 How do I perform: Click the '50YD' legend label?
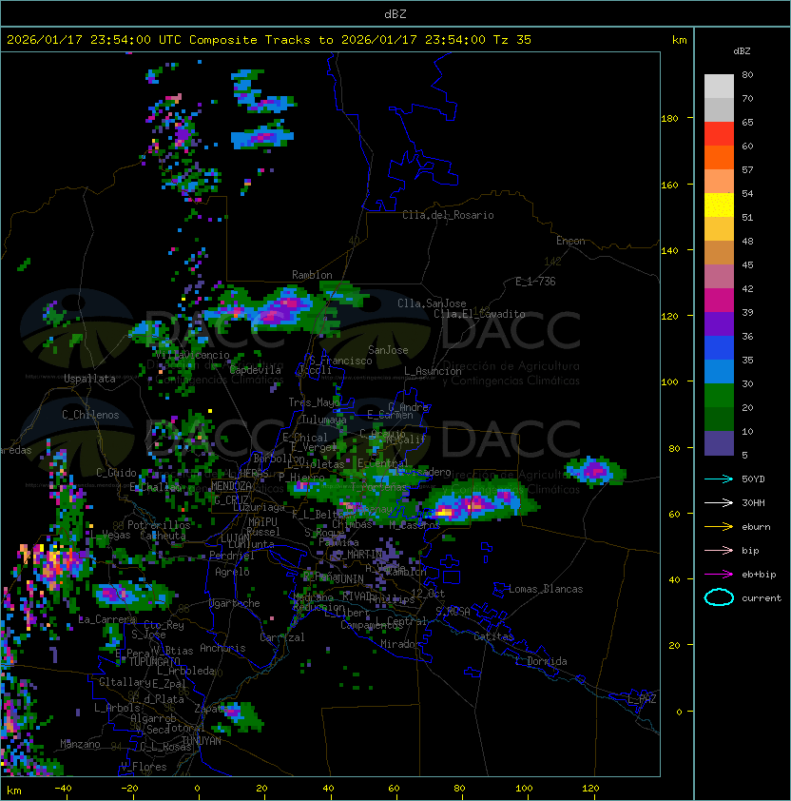click(x=753, y=479)
